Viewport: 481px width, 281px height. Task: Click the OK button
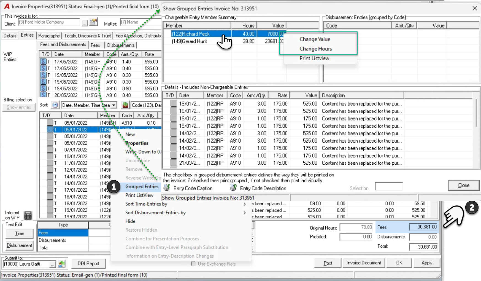coord(399,263)
